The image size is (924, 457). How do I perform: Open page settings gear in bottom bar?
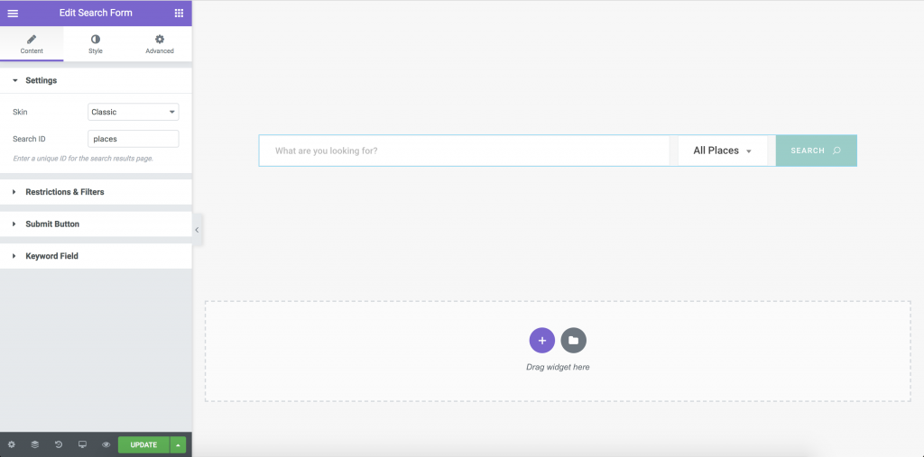[11, 444]
